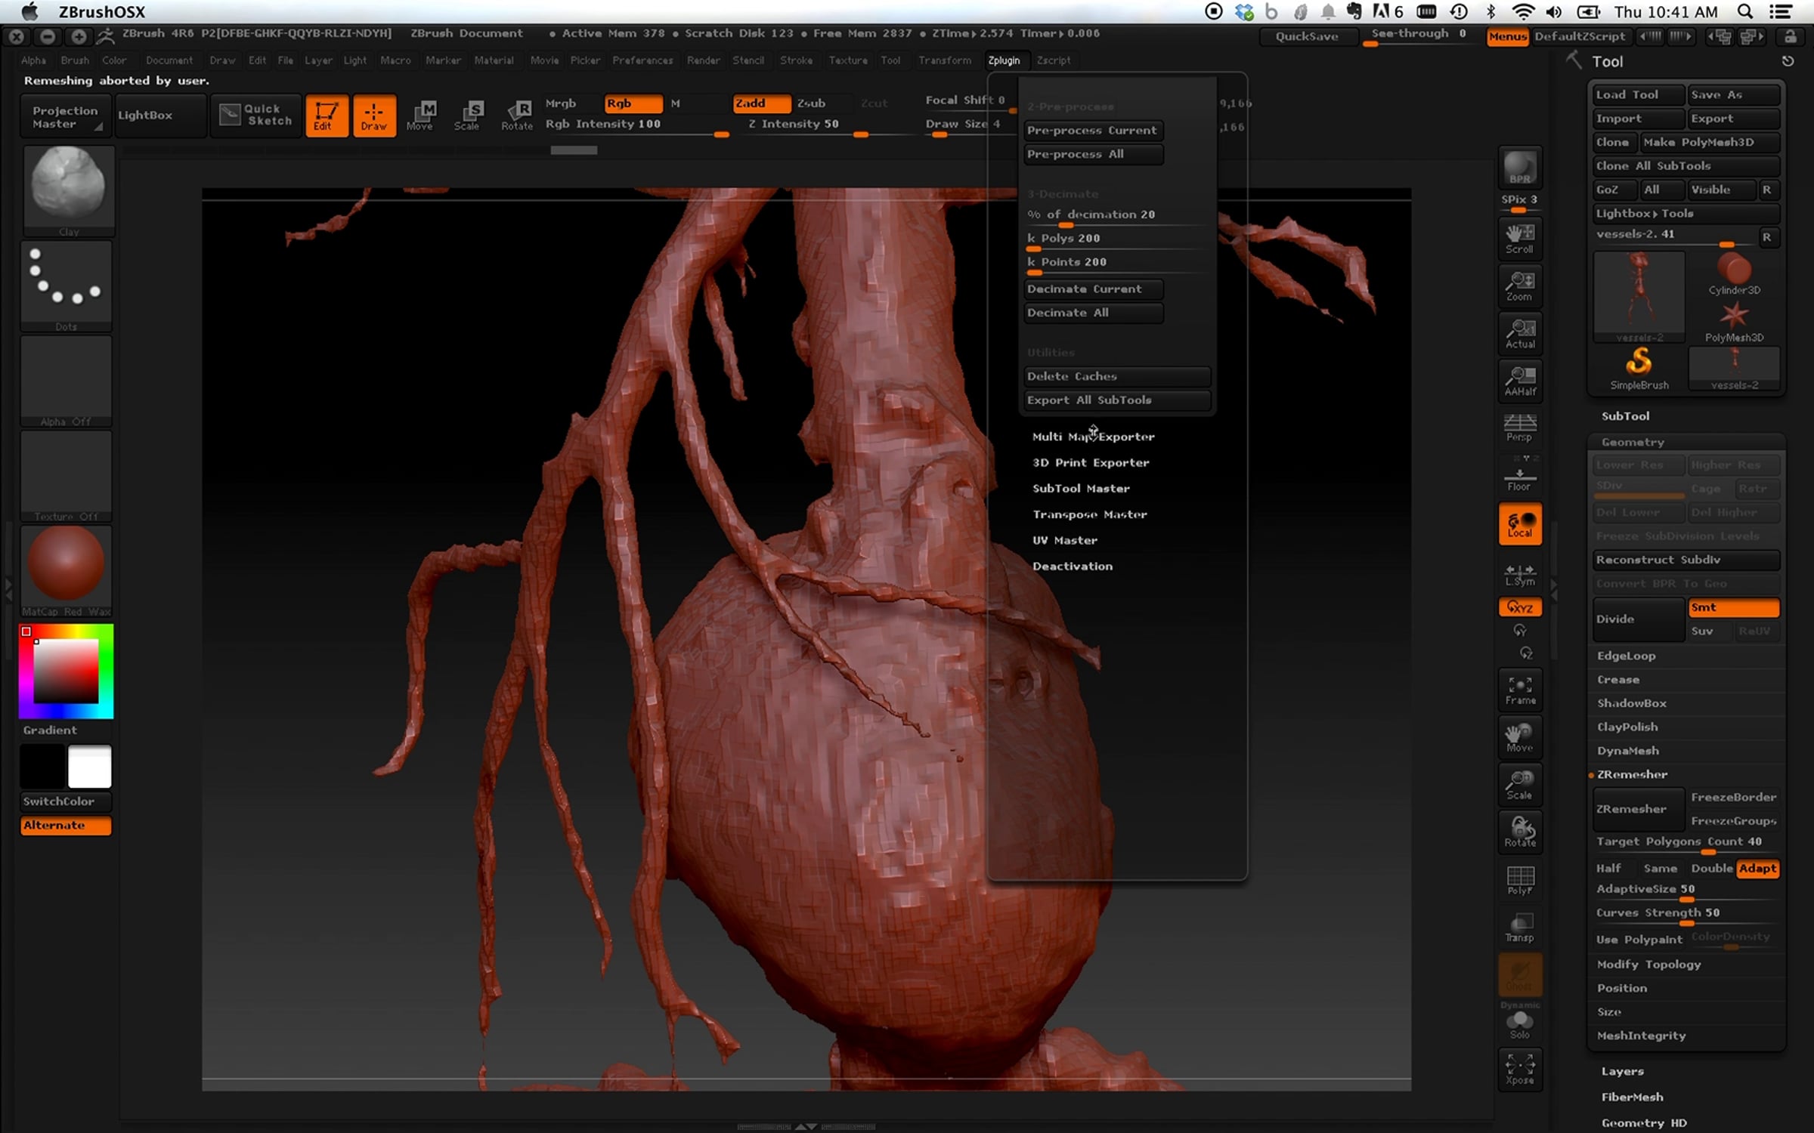Expand the DynaMesh subsection
Viewport: 1814px width, 1133px height.
point(1627,751)
